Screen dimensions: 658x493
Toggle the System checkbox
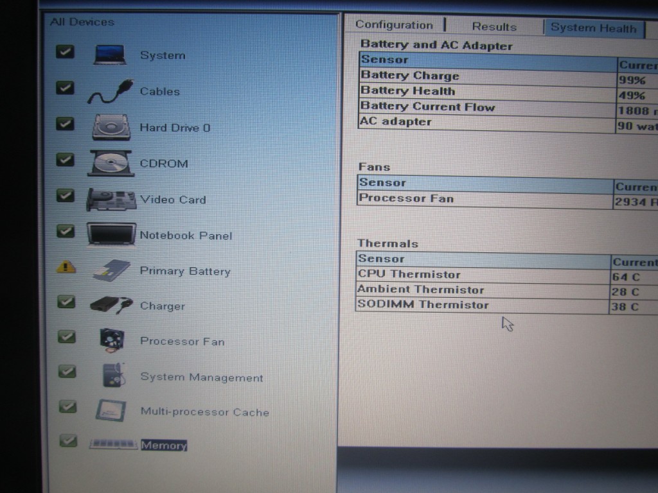[x=65, y=52]
